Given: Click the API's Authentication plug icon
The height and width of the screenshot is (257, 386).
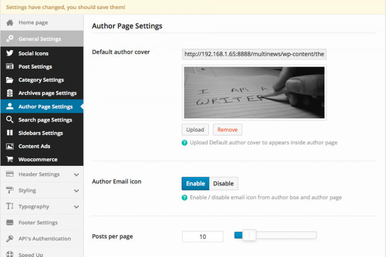Looking at the screenshot, I should (10, 238).
